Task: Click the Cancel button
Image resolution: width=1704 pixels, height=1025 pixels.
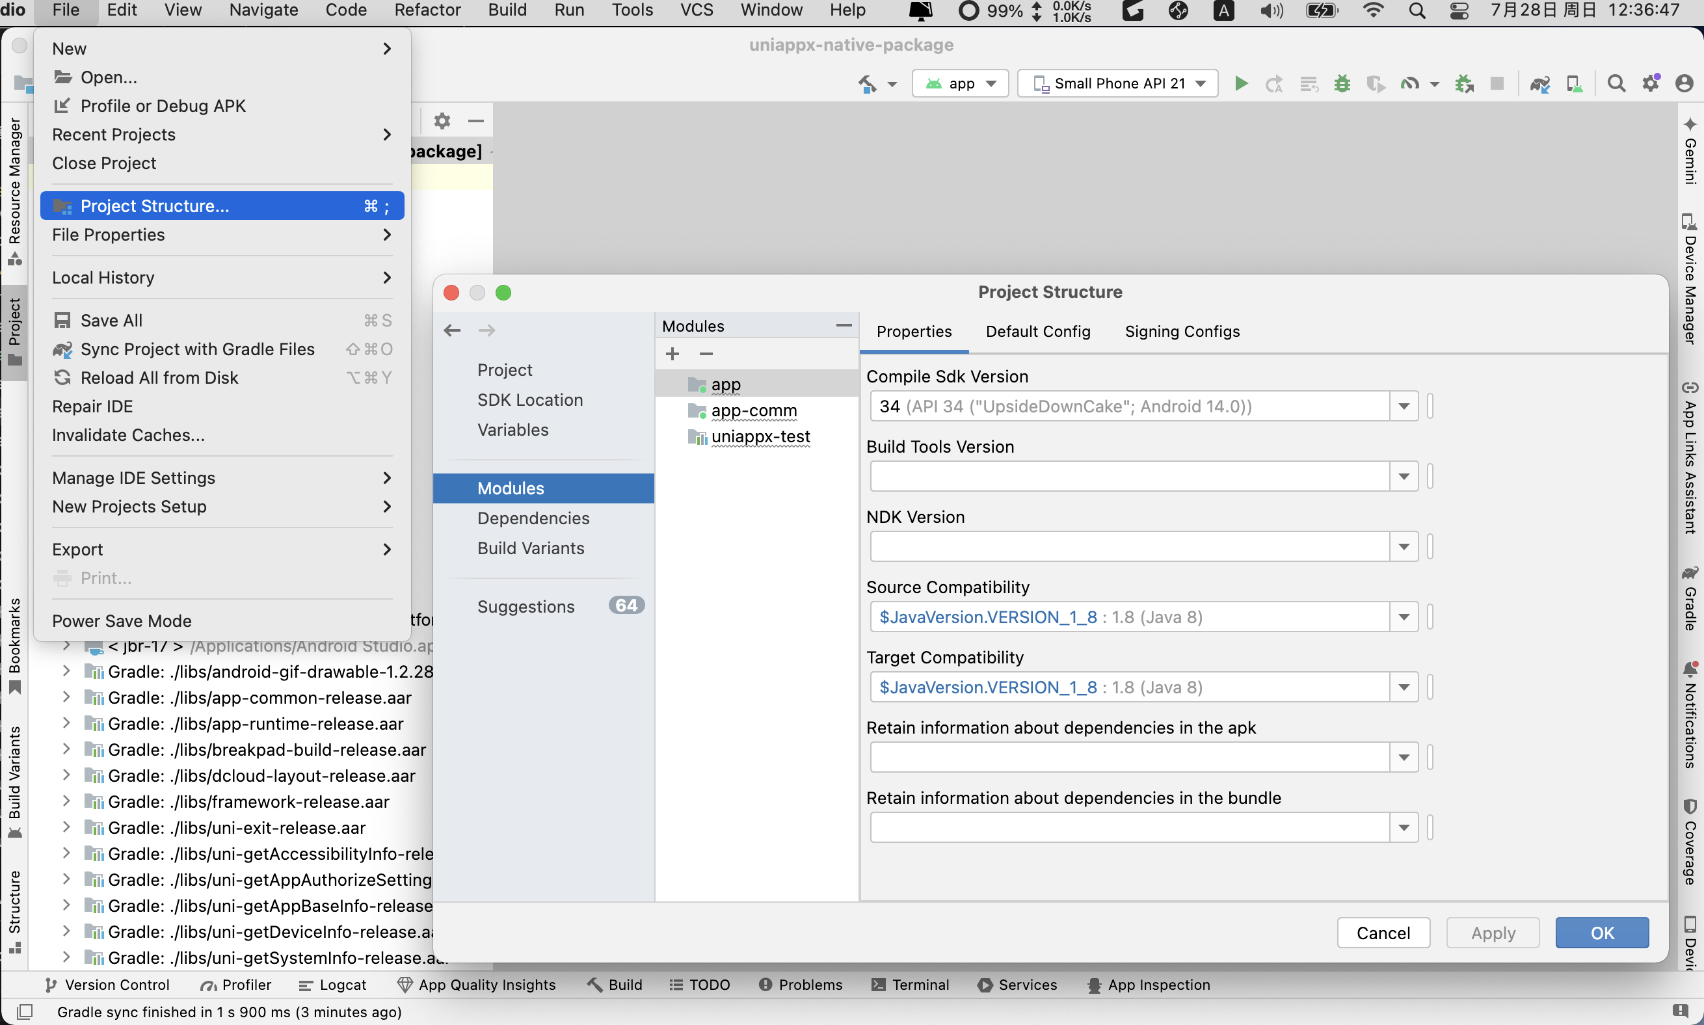Action: pos(1383,933)
